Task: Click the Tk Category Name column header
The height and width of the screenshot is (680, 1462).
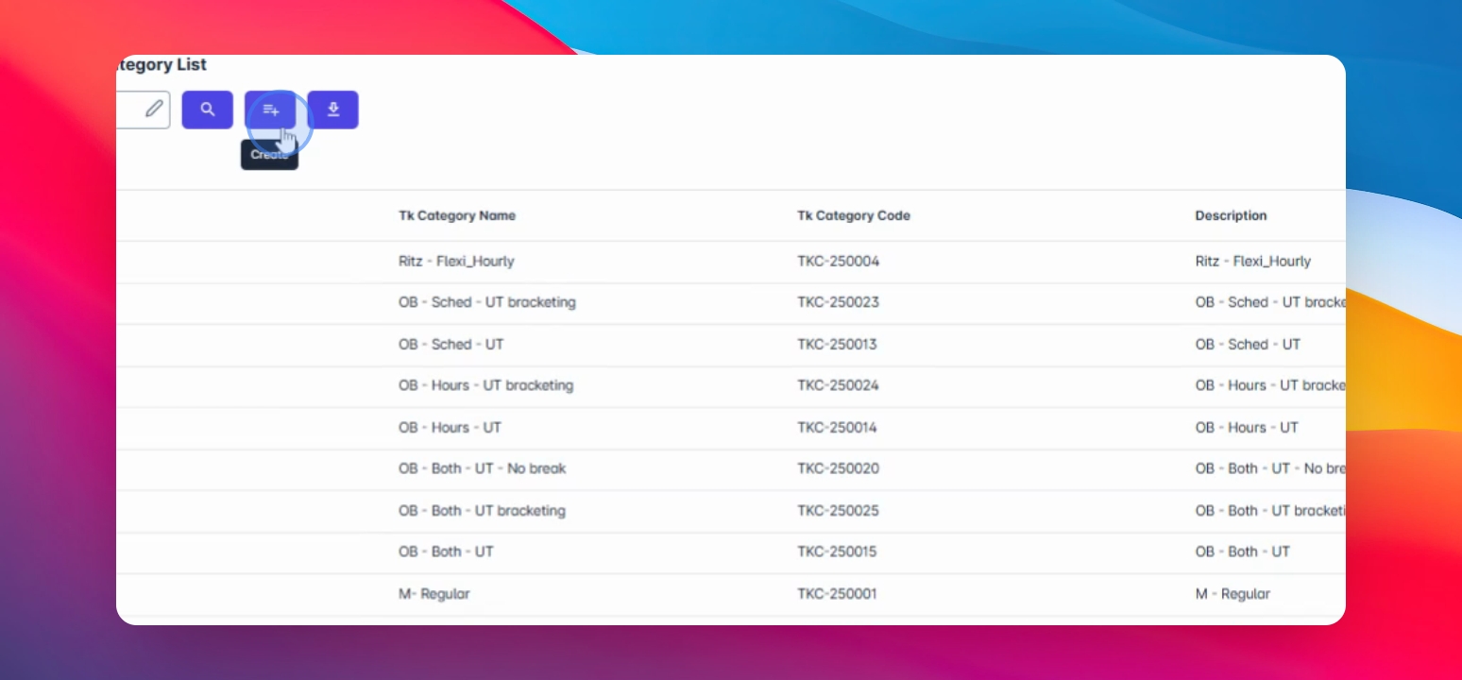Action: pos(457,215)
